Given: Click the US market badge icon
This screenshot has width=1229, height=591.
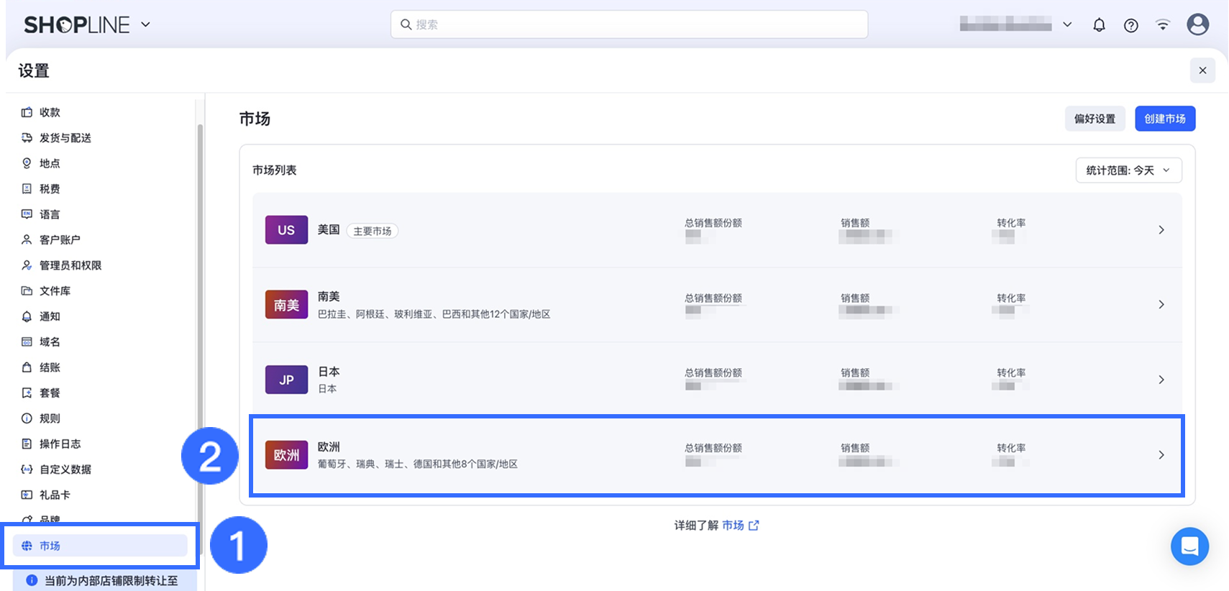Looking at the screenshot, I should pyautogui.click(x=286, y=230).
